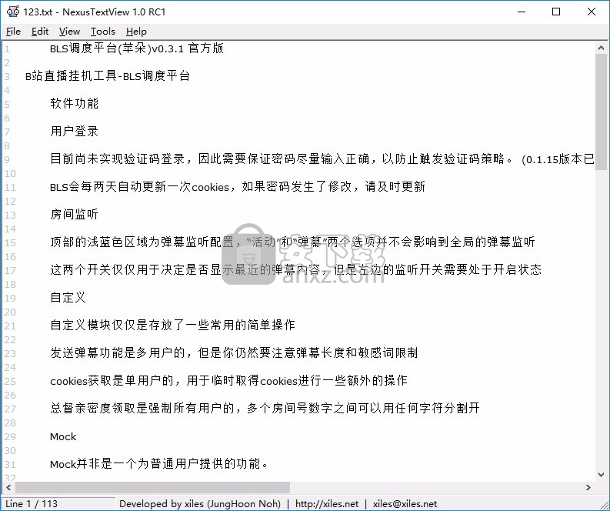
Task: Click the line 'Mock并非是一个为普通用户提供的功能。'
Action: (x=159, y=463)
